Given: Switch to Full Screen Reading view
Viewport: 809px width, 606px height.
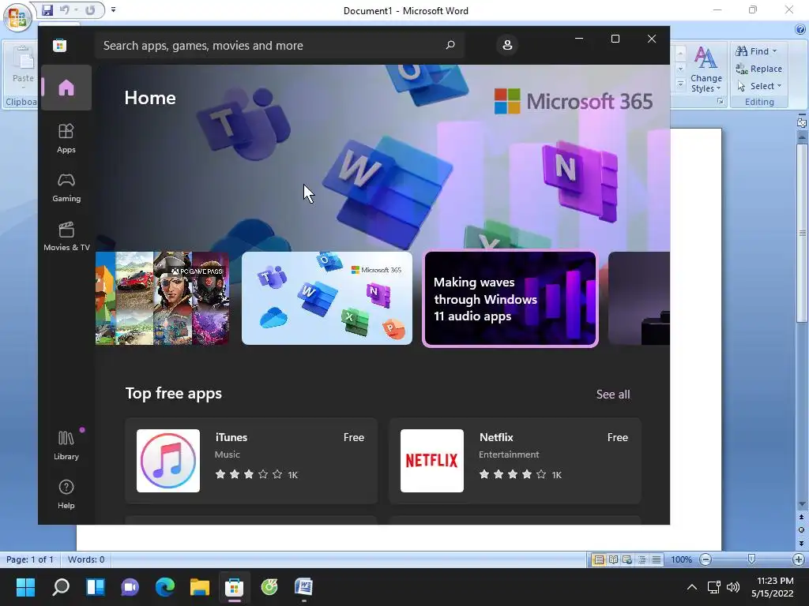Looking at the screenshot, I should coord(613,559).
